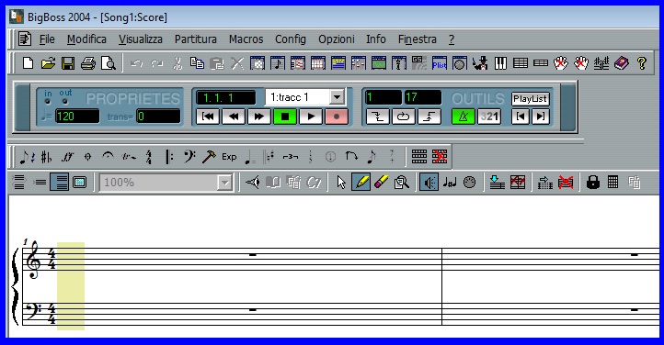Click the tempo field showing 120

pyautogui.click(x=77, y=117)
